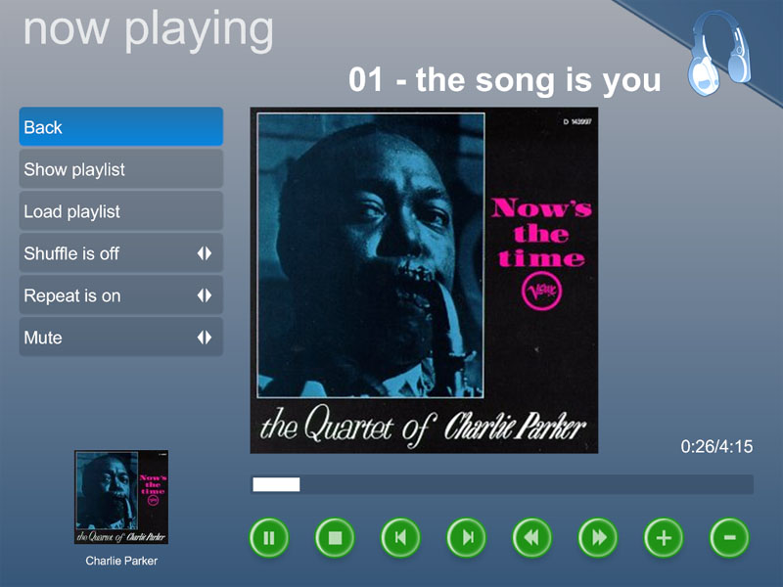Click the headphones icon

(x=718, y=54)
